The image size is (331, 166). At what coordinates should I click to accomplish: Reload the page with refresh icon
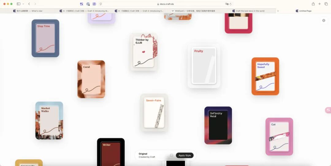[x=230, y=4]
